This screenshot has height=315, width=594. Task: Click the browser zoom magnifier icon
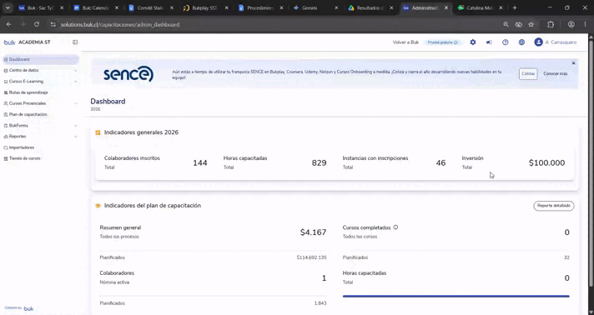coord(506,24)
